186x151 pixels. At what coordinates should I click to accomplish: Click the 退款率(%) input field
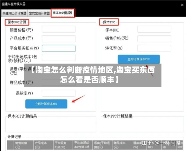pyautogui.click(x=59, y=93)
